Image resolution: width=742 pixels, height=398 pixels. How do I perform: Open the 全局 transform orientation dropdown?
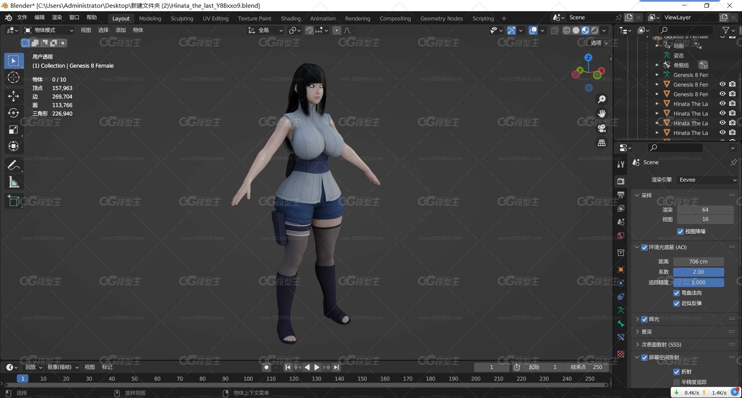coord(265,30)
